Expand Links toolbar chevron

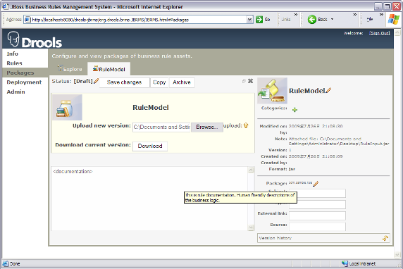296,15
